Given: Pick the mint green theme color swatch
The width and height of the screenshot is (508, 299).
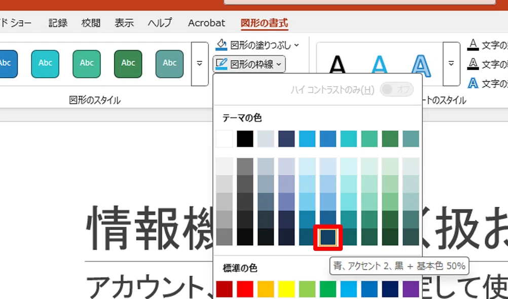Looking at the screenshot, I should tap(369, 139).
